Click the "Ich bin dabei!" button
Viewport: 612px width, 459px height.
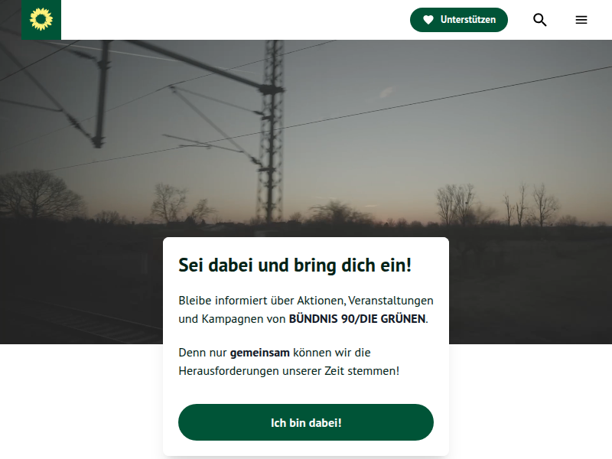point(306,422)
